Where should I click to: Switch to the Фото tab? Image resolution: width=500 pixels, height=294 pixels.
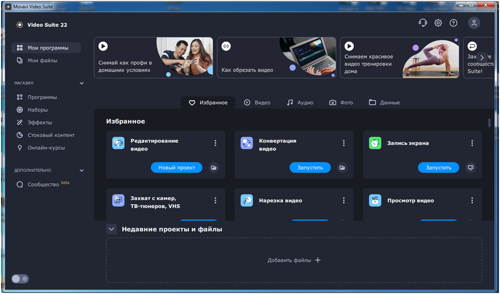(x=341, y=102)
